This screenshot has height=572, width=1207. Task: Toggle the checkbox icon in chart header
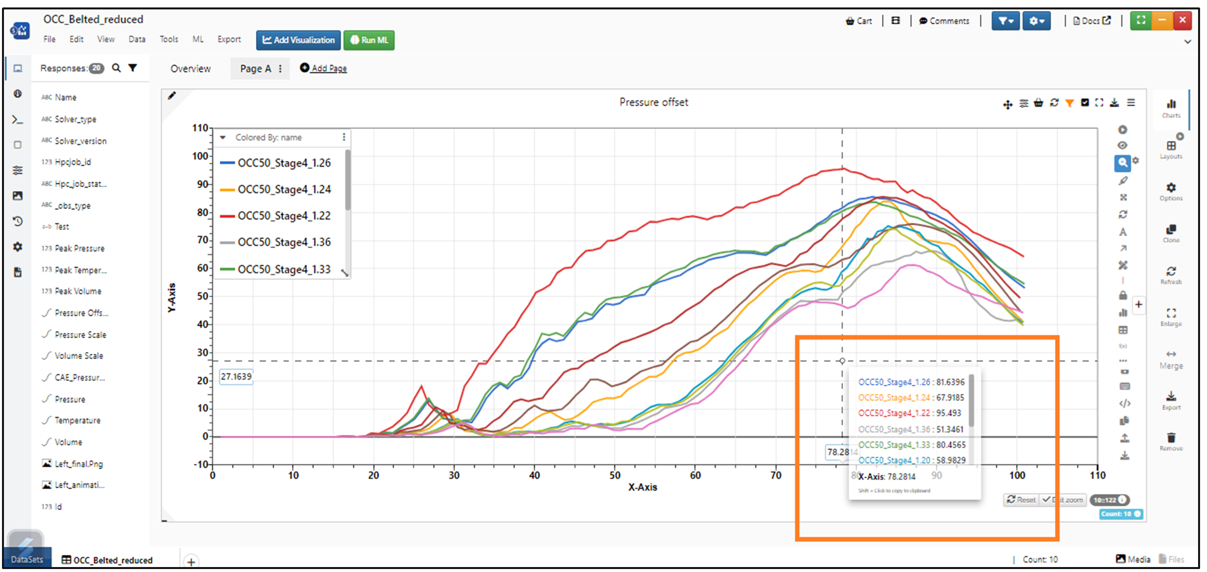pyautogui.click(x=1085, y=103)
